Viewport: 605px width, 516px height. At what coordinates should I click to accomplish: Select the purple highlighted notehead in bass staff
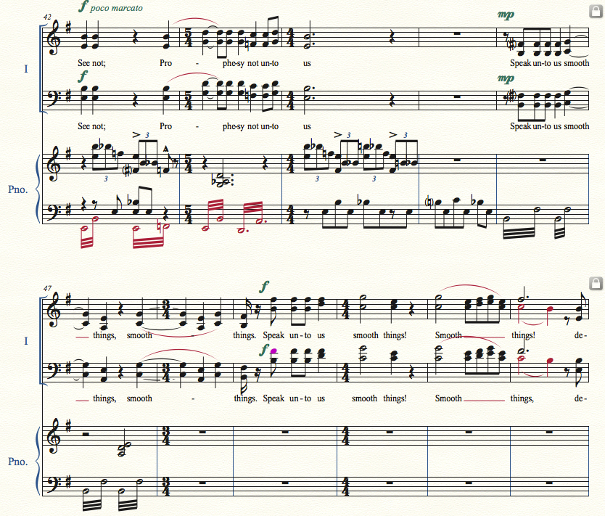(273, 351)
